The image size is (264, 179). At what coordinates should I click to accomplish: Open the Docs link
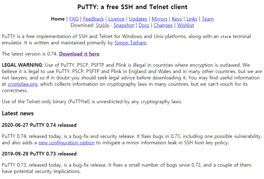pos(144,26)
